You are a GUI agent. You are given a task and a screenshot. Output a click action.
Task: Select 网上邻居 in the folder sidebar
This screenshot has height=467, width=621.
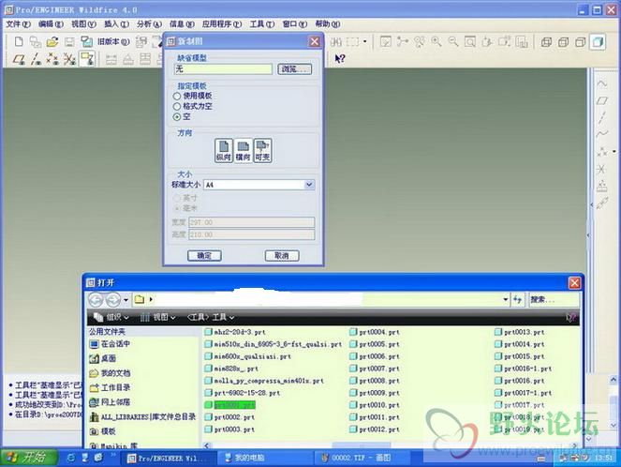[111, 402]
